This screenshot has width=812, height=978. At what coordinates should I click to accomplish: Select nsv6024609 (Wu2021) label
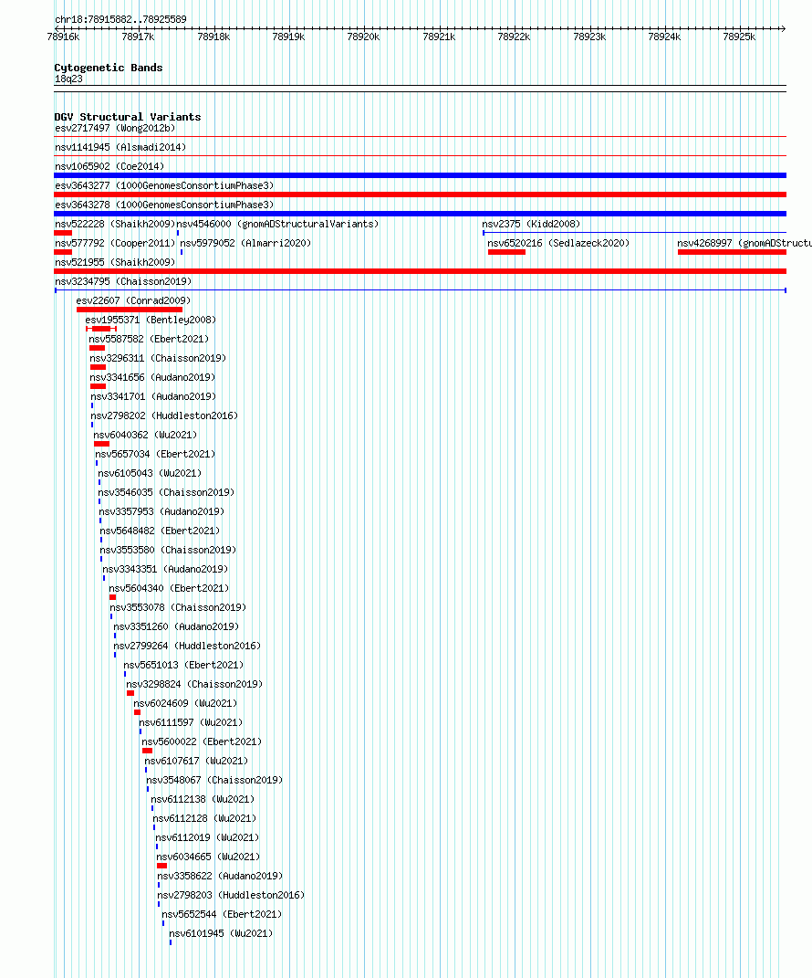[x=186, y=703]
